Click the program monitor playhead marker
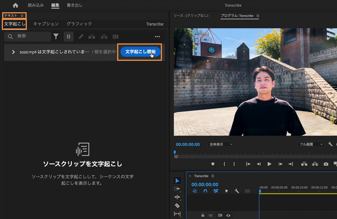 175,152
